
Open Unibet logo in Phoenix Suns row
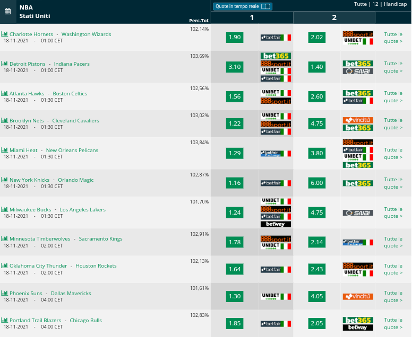[276, 296]
